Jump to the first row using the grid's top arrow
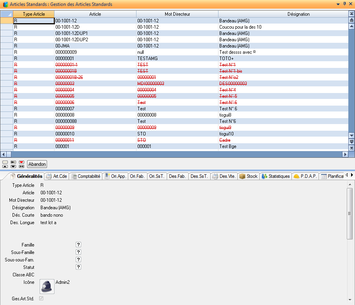Screen dimensions: 355x305 click(x=351, y=14)
